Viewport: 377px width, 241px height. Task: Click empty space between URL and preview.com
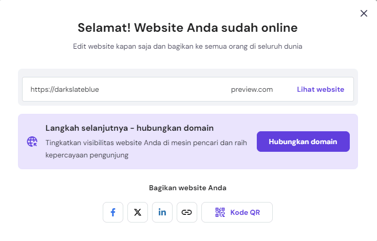(x=164, y=89)
